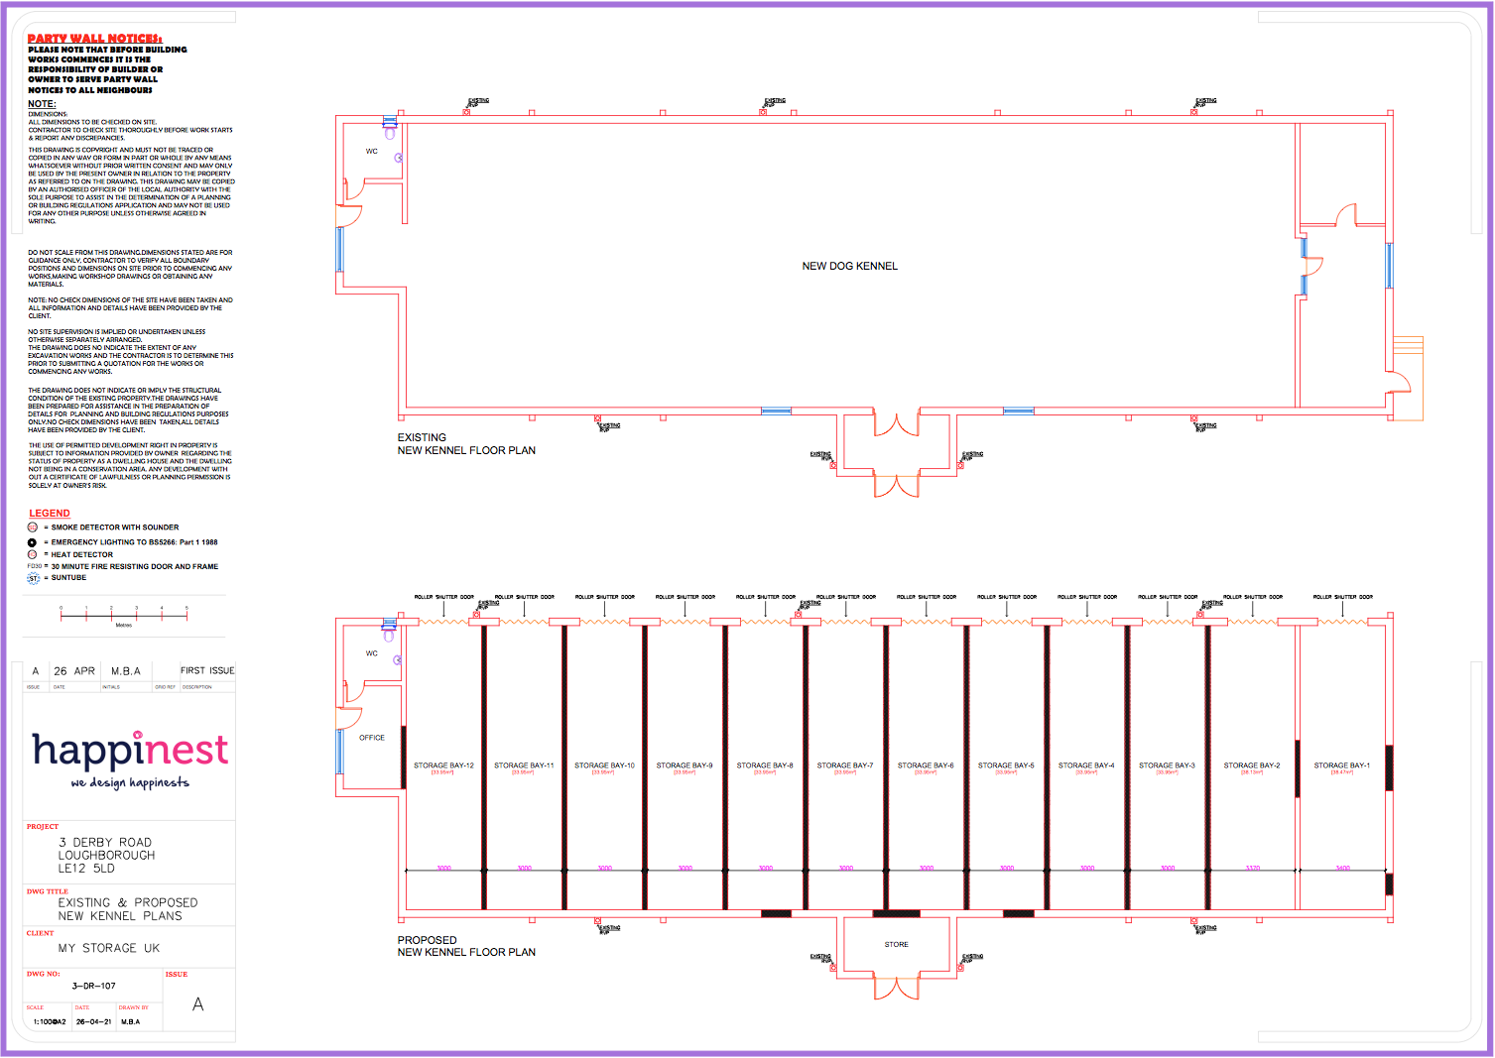This screenshot has width=1495, height=1058.
Task: Click the metres scale bar
Action: [124, 616]
